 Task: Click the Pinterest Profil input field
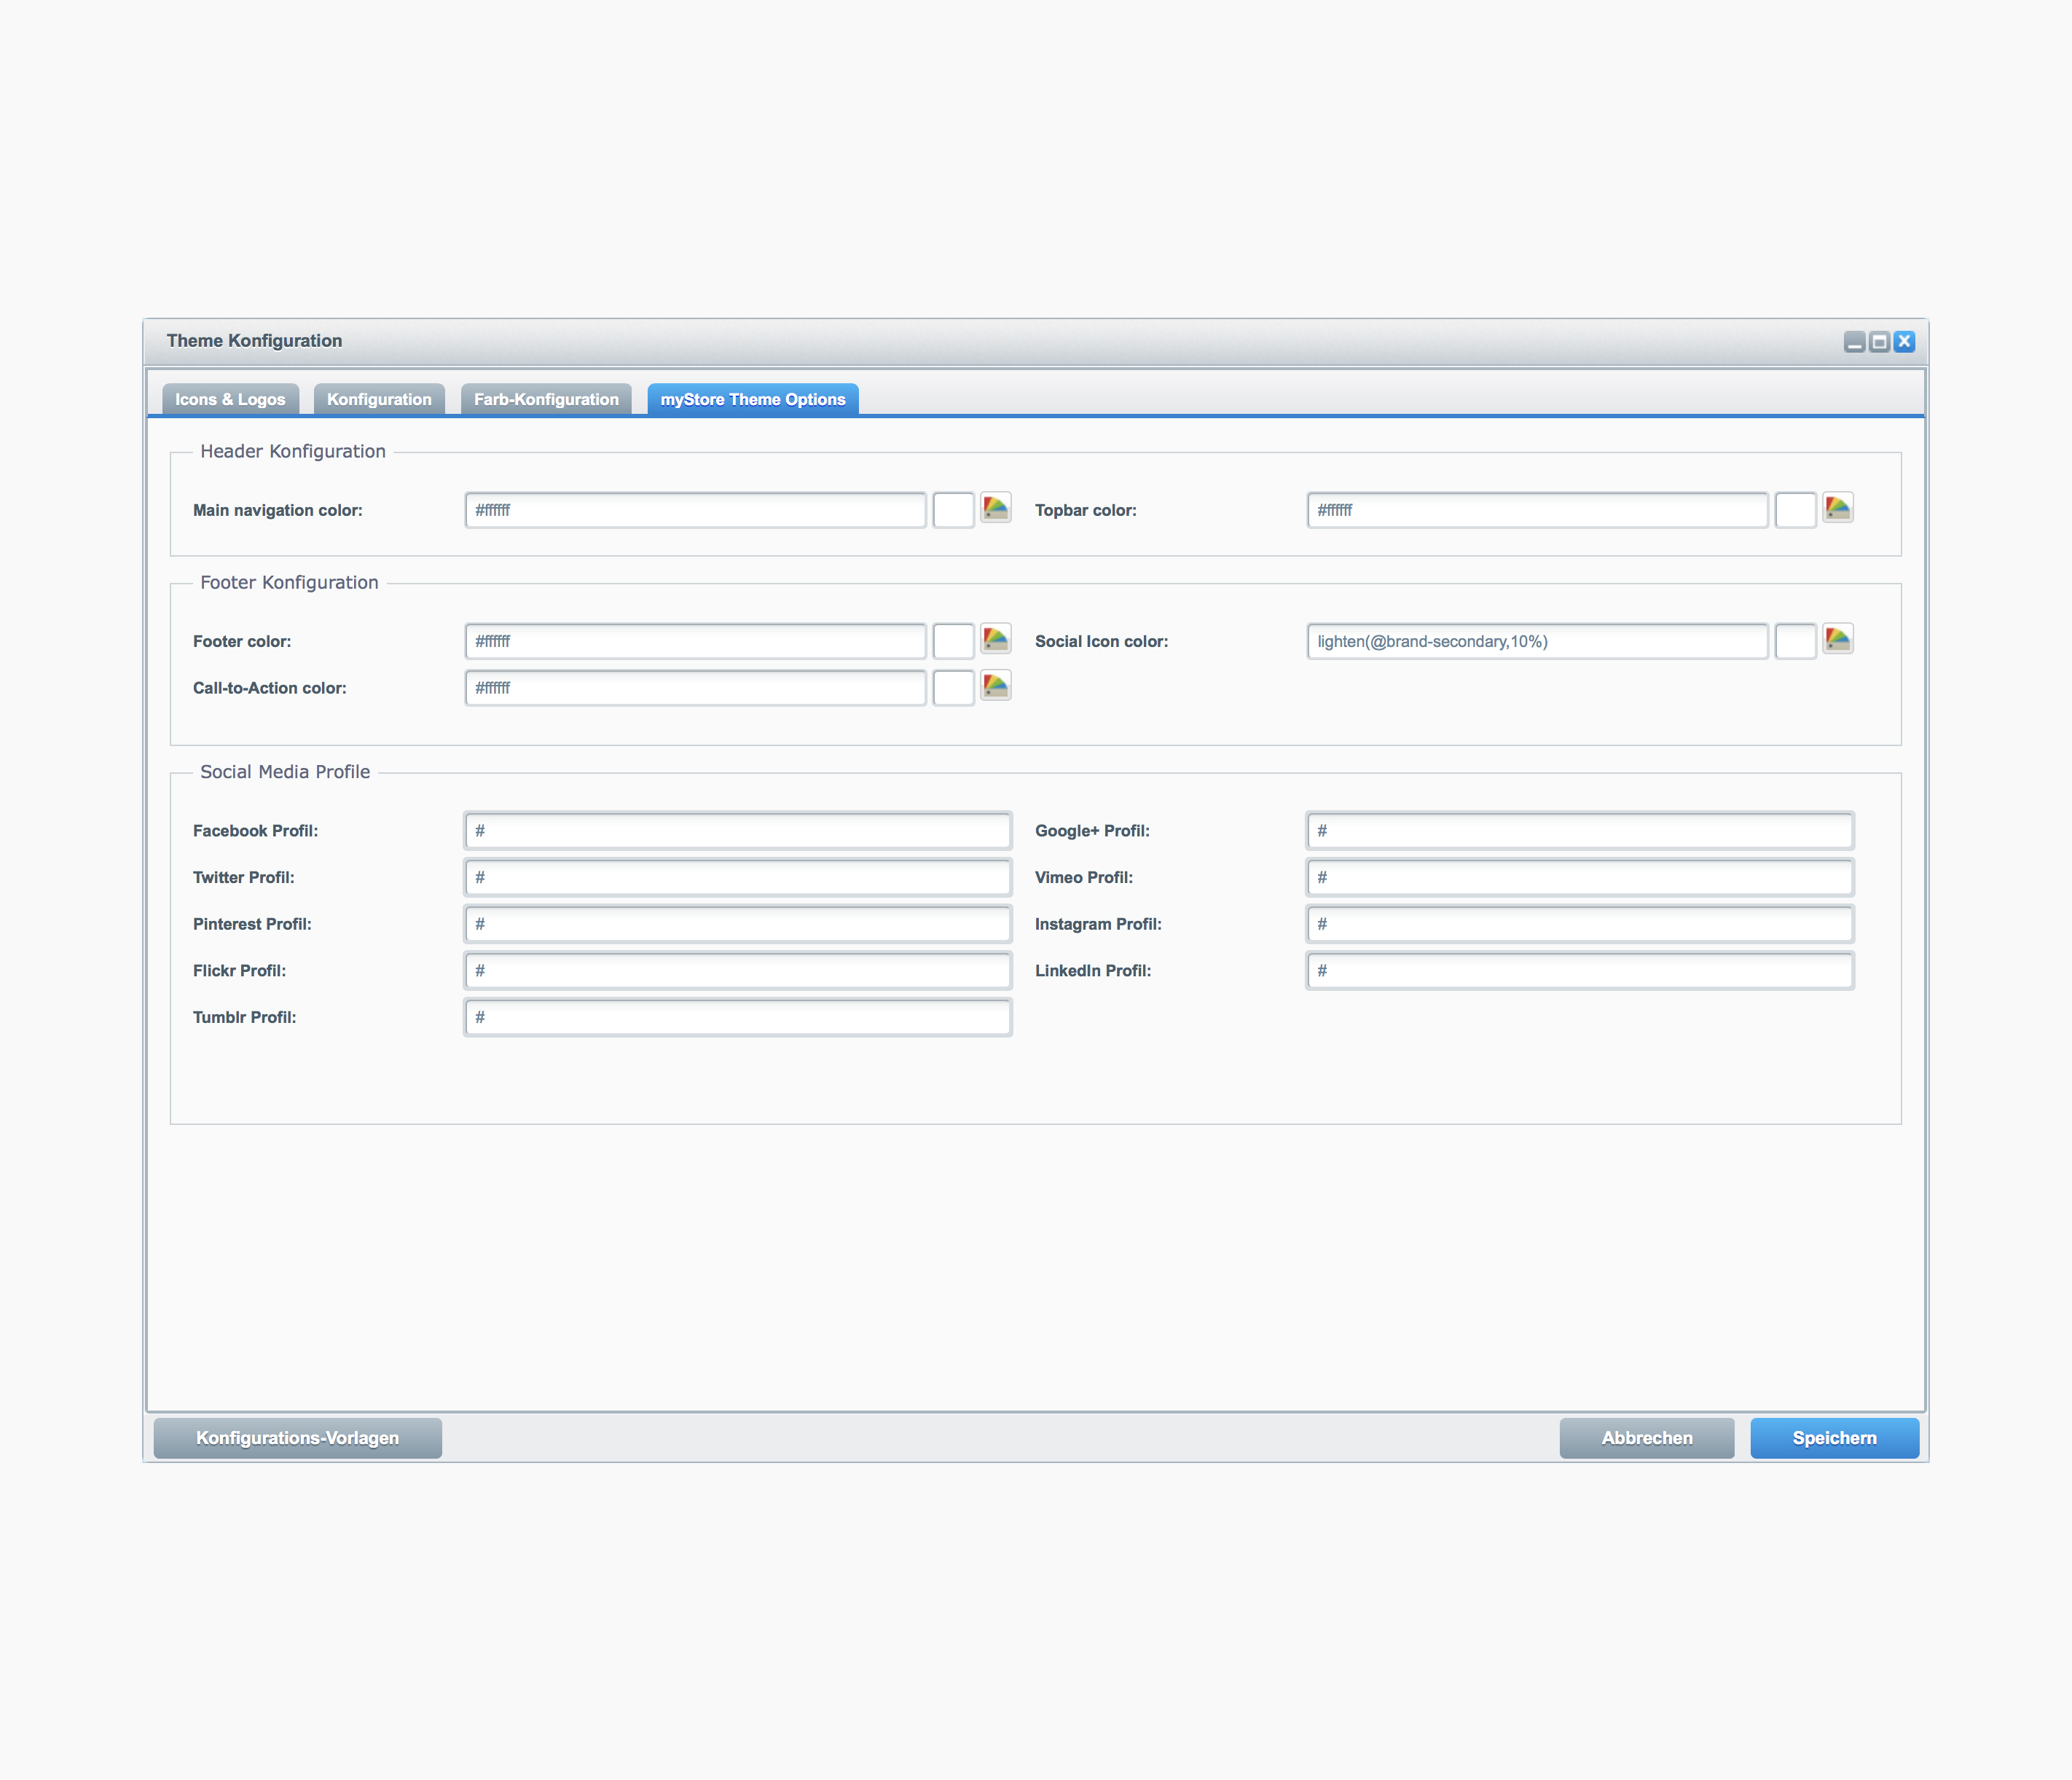(x=738, y=924)
